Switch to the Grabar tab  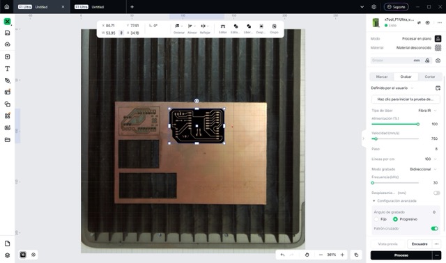point(406,77)
